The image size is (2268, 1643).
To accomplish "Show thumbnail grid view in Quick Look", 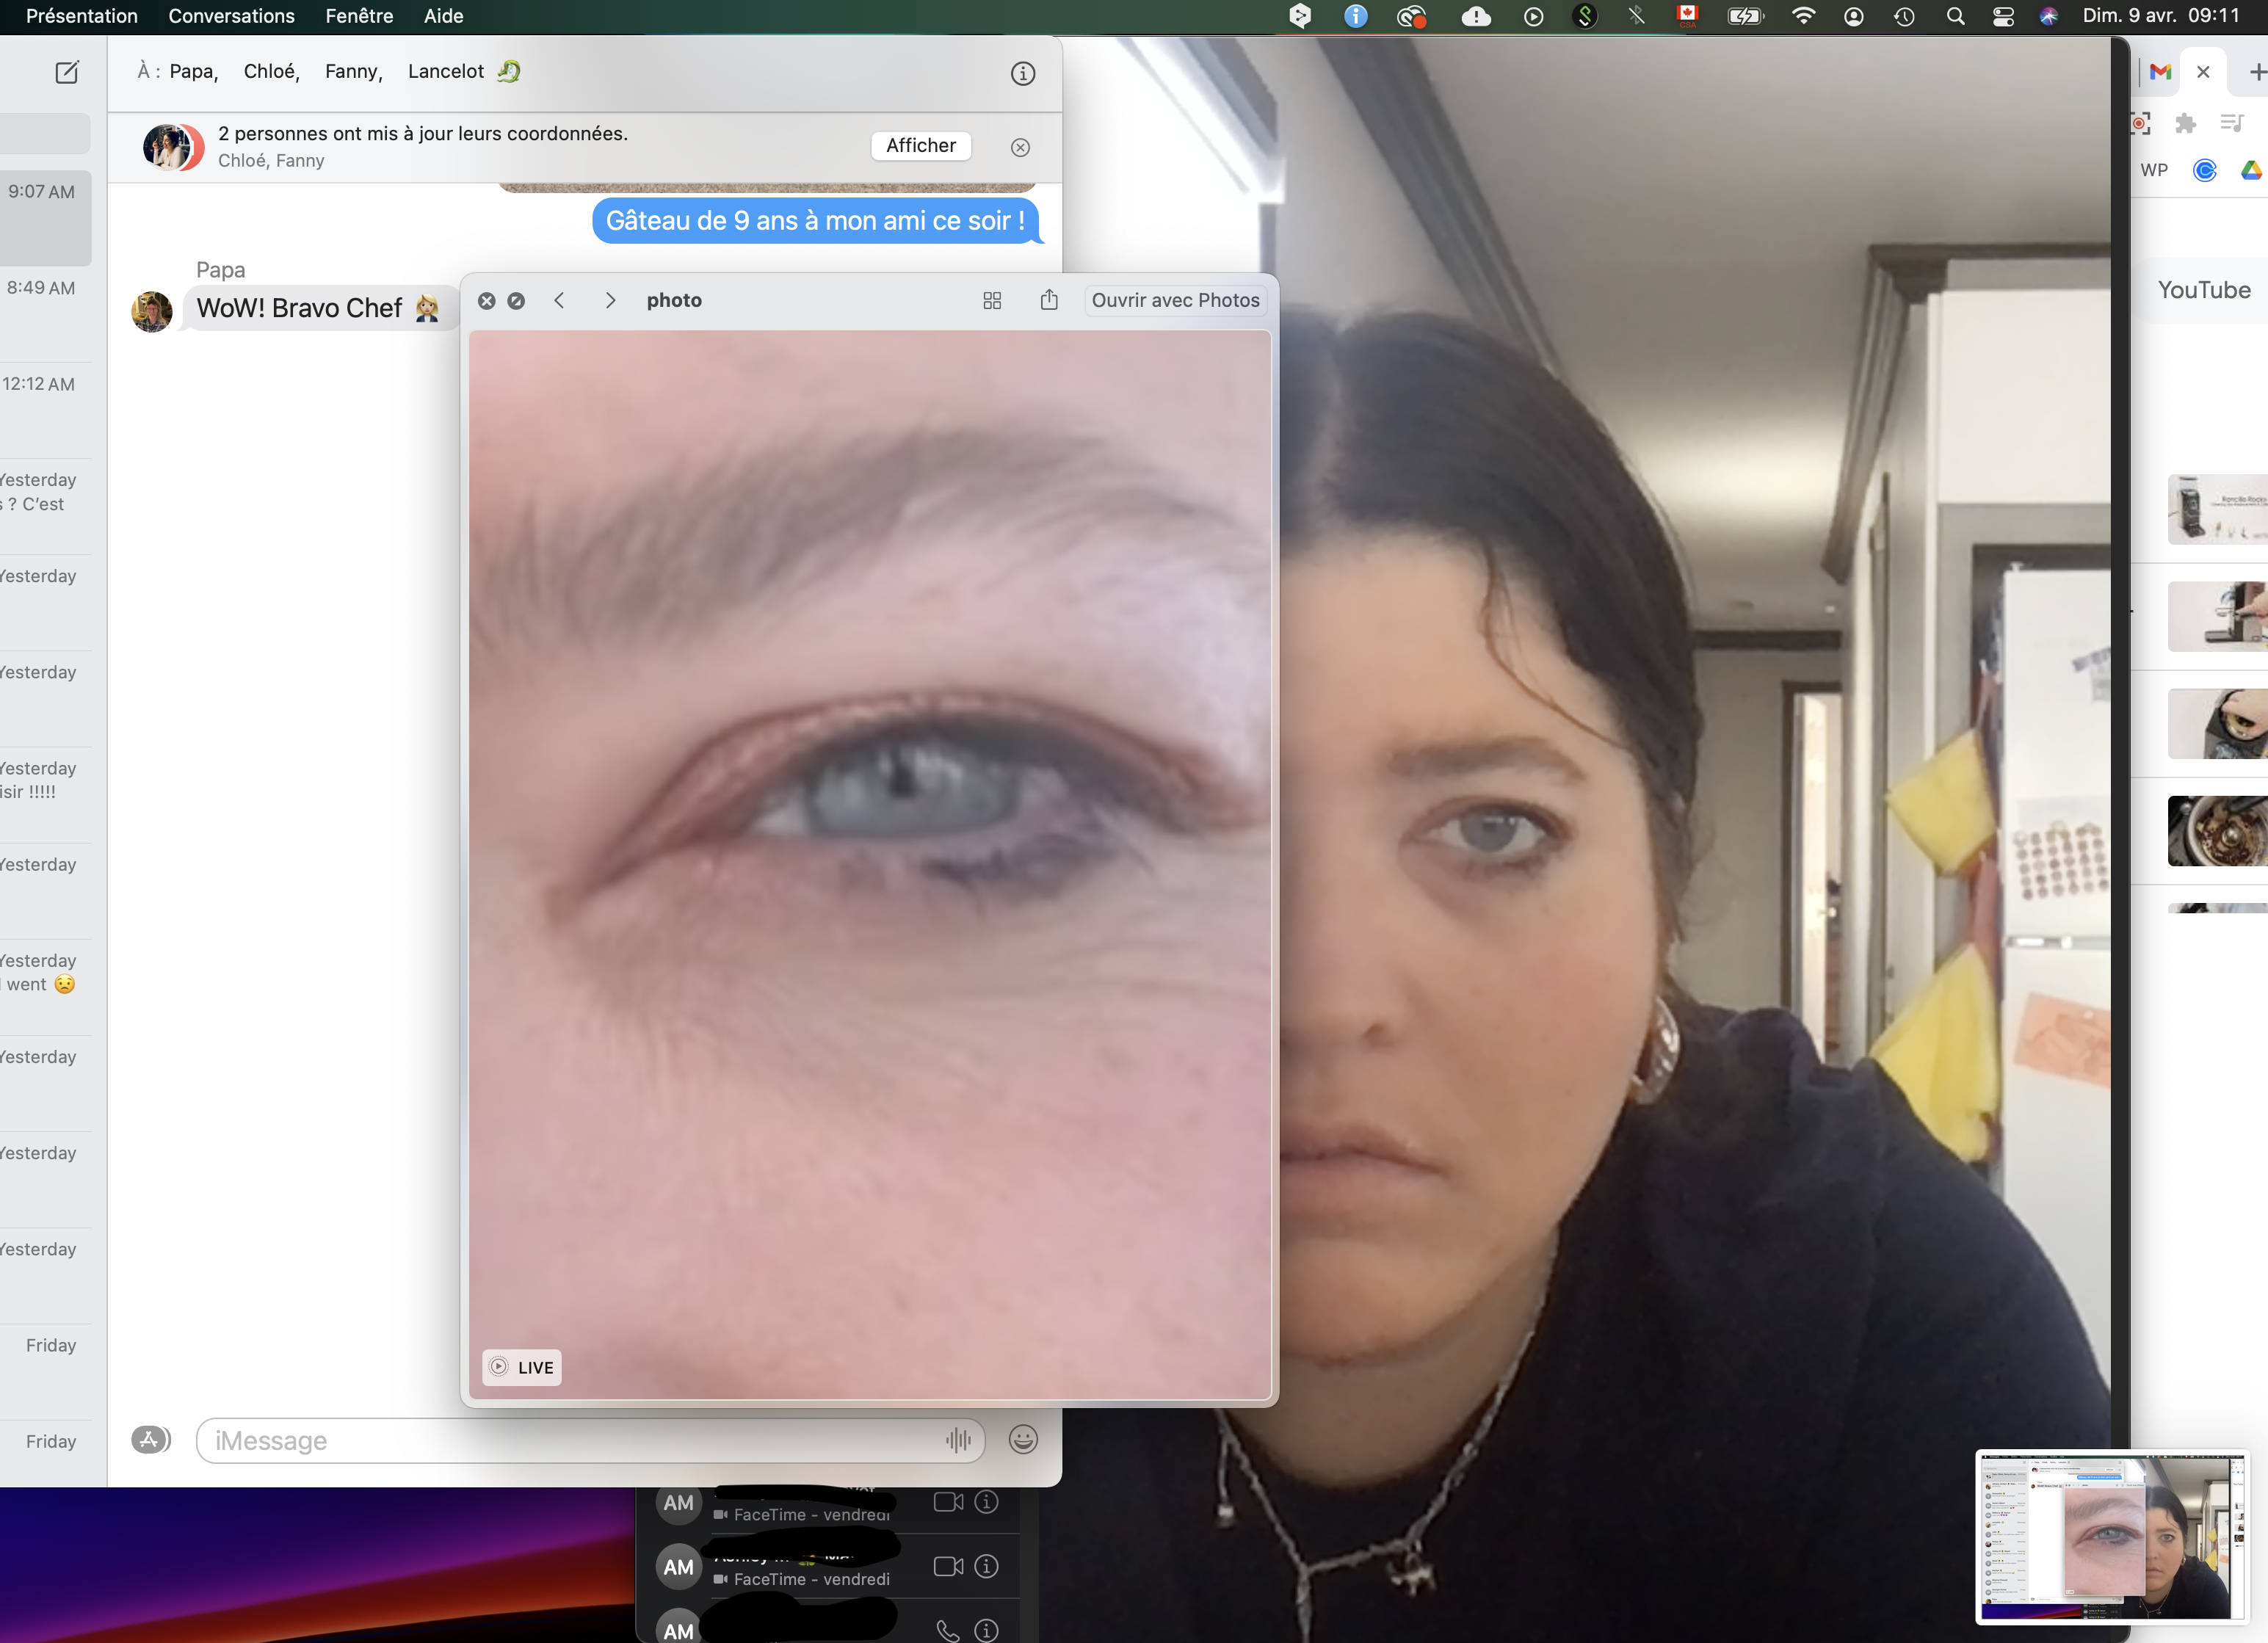I will tap(991, 300).
